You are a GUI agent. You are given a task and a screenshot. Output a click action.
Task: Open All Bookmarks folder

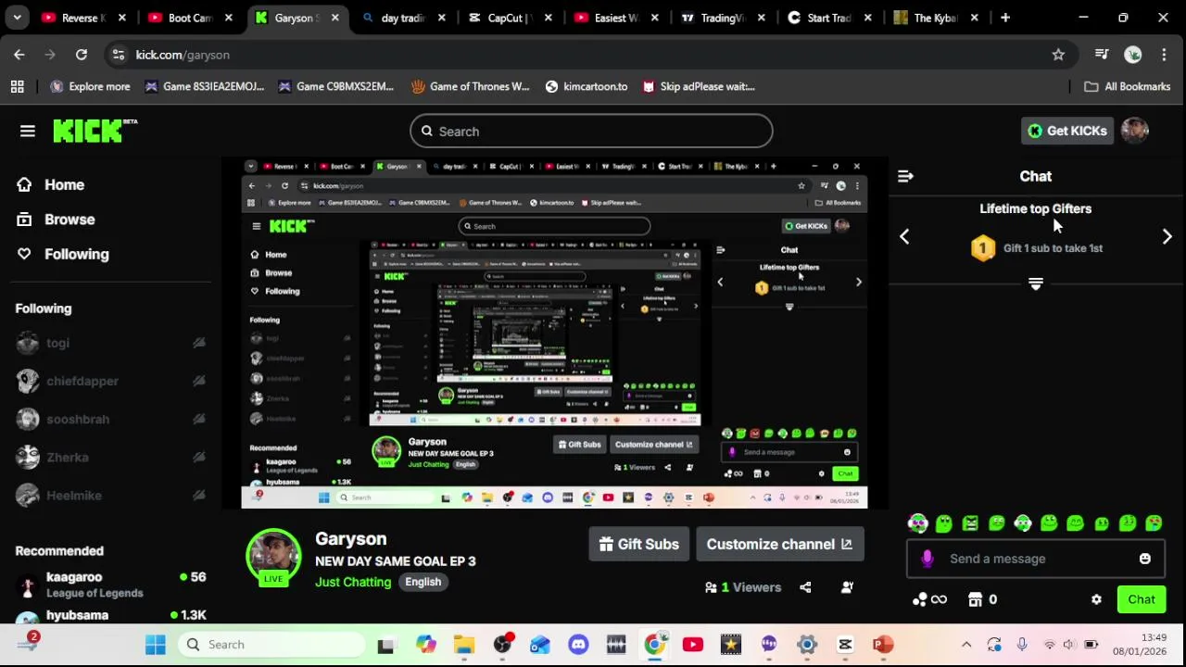[1127, 86]
